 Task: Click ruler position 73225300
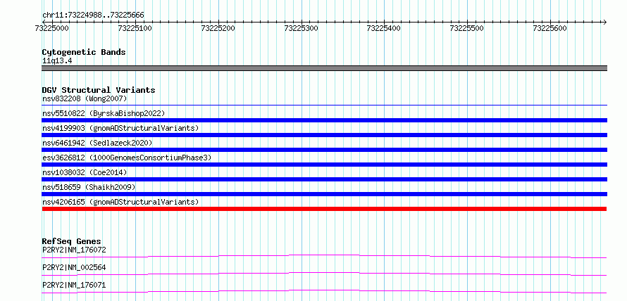tap(301, 29)
